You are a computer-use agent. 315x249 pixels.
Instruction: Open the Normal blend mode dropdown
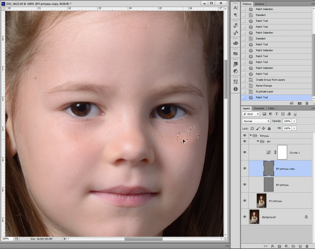click(x=256, y=121)
